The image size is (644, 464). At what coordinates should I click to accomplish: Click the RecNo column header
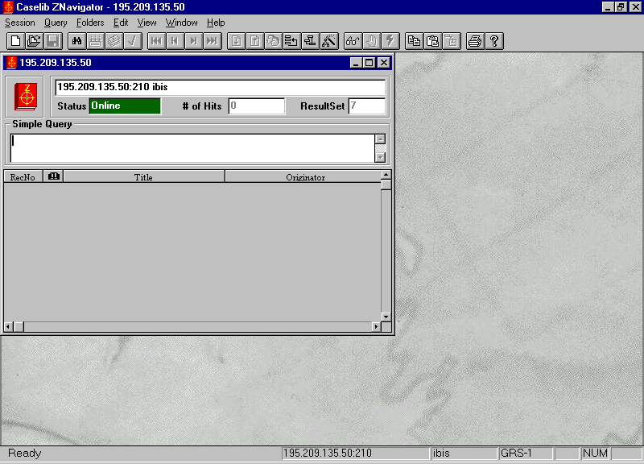click(x=23, y=176)
